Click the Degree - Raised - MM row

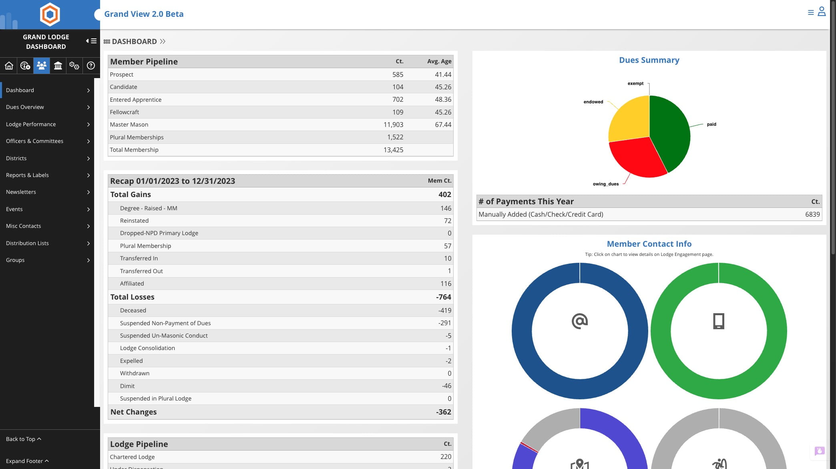280,208
